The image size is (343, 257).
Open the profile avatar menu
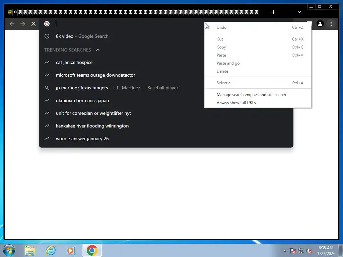(320, 24)
